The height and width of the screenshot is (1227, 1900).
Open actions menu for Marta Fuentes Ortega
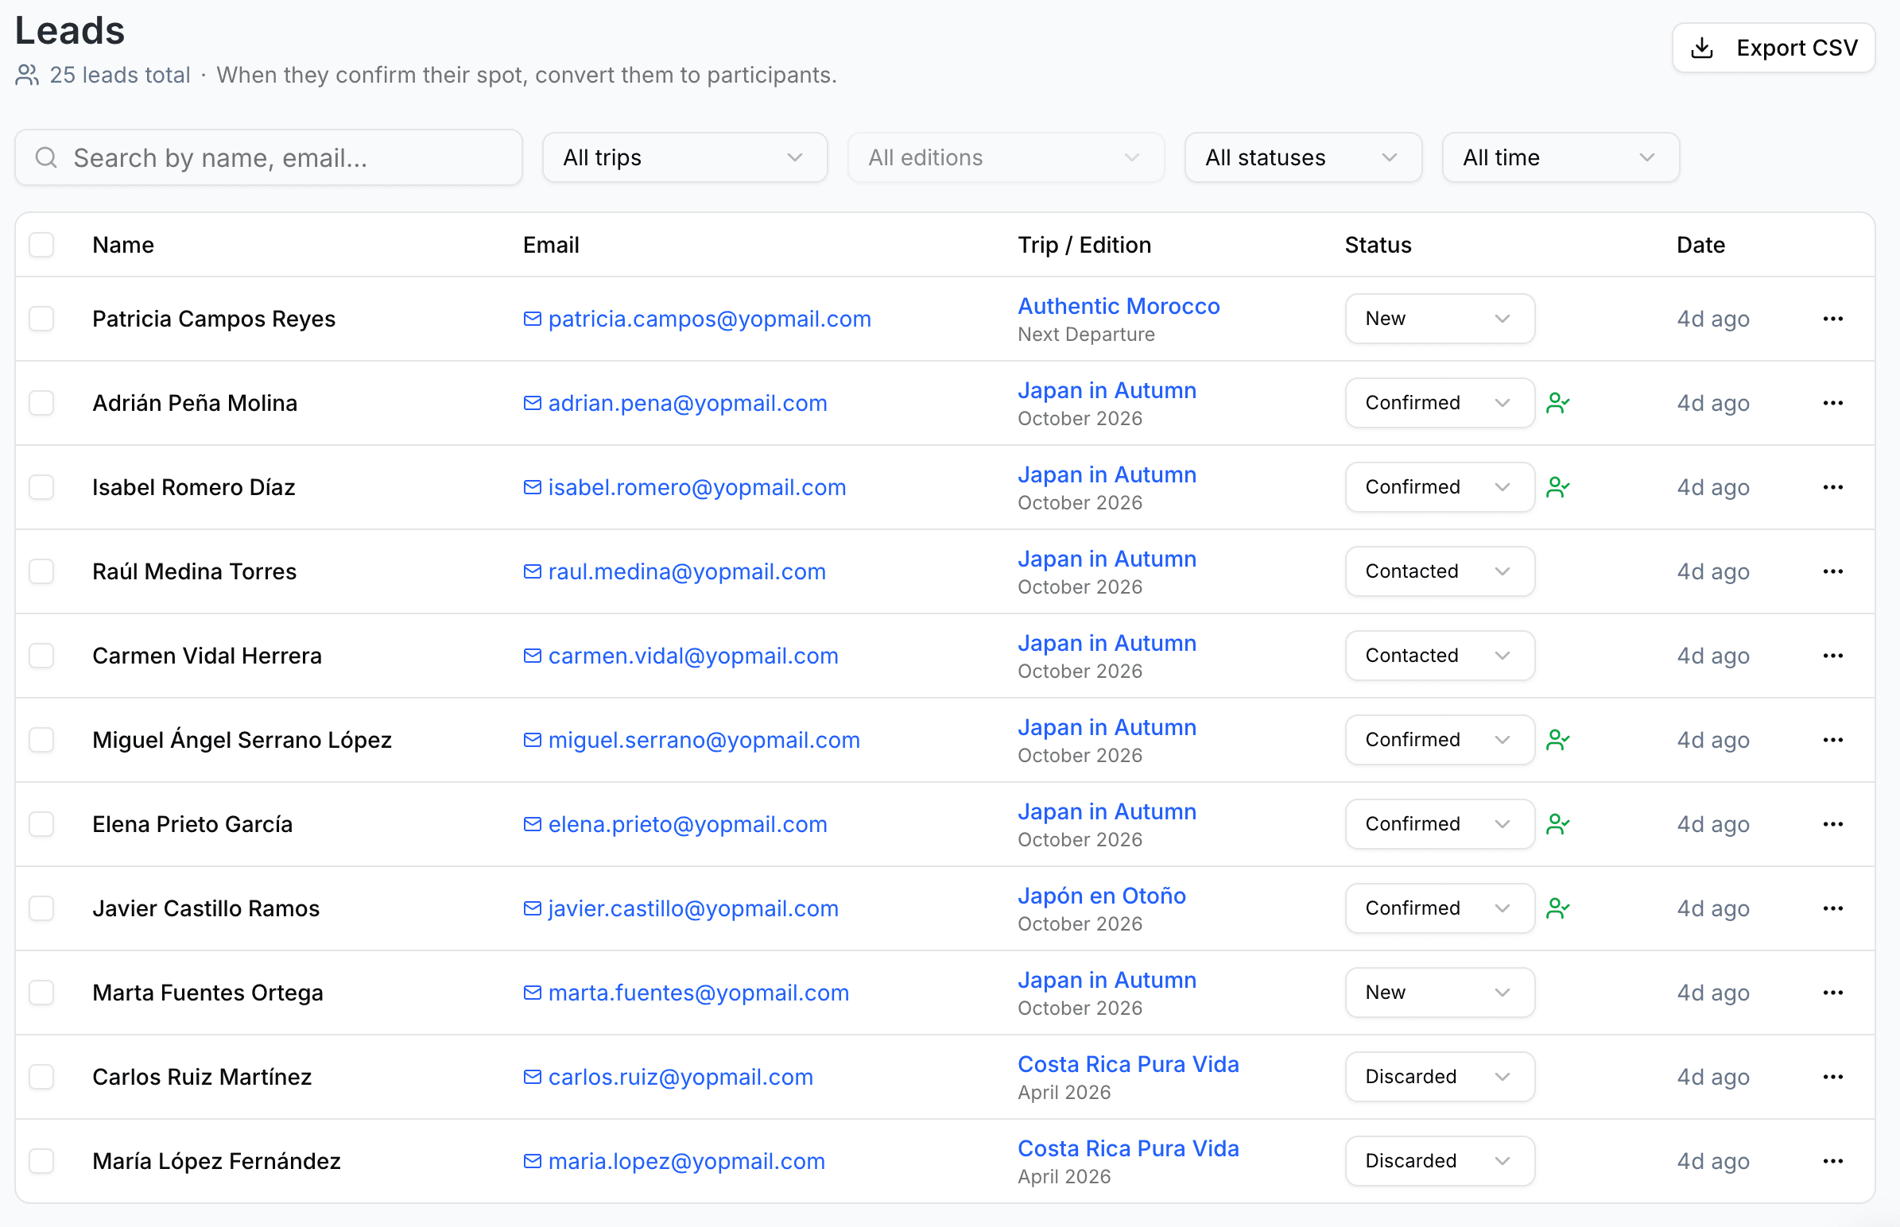(x=1833, y=992)
